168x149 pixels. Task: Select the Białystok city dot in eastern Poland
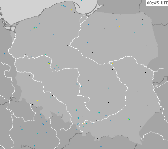tap(146, 46)
